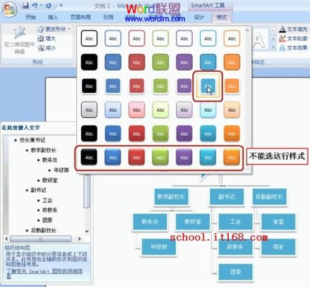
Task: Click scroll-up arrow of style gallery
Action: point(247,30)
